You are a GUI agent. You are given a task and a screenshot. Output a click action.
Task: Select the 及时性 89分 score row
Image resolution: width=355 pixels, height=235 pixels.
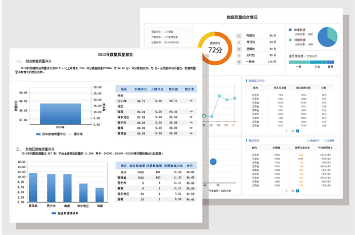click(x=257, y=56)
